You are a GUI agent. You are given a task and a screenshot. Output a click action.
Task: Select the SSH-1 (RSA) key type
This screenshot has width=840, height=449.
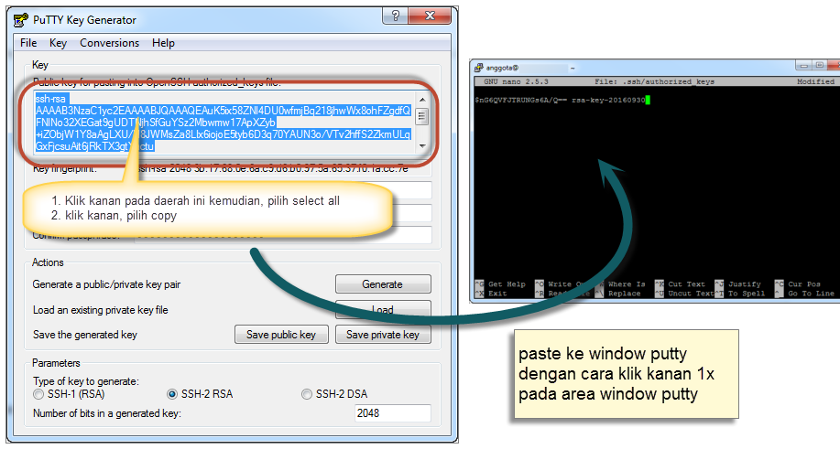click(x=38, y=394)
